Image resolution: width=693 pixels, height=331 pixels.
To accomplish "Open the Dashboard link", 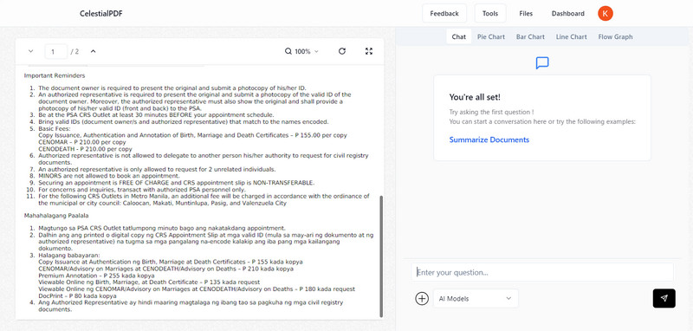I will [568, 13].
